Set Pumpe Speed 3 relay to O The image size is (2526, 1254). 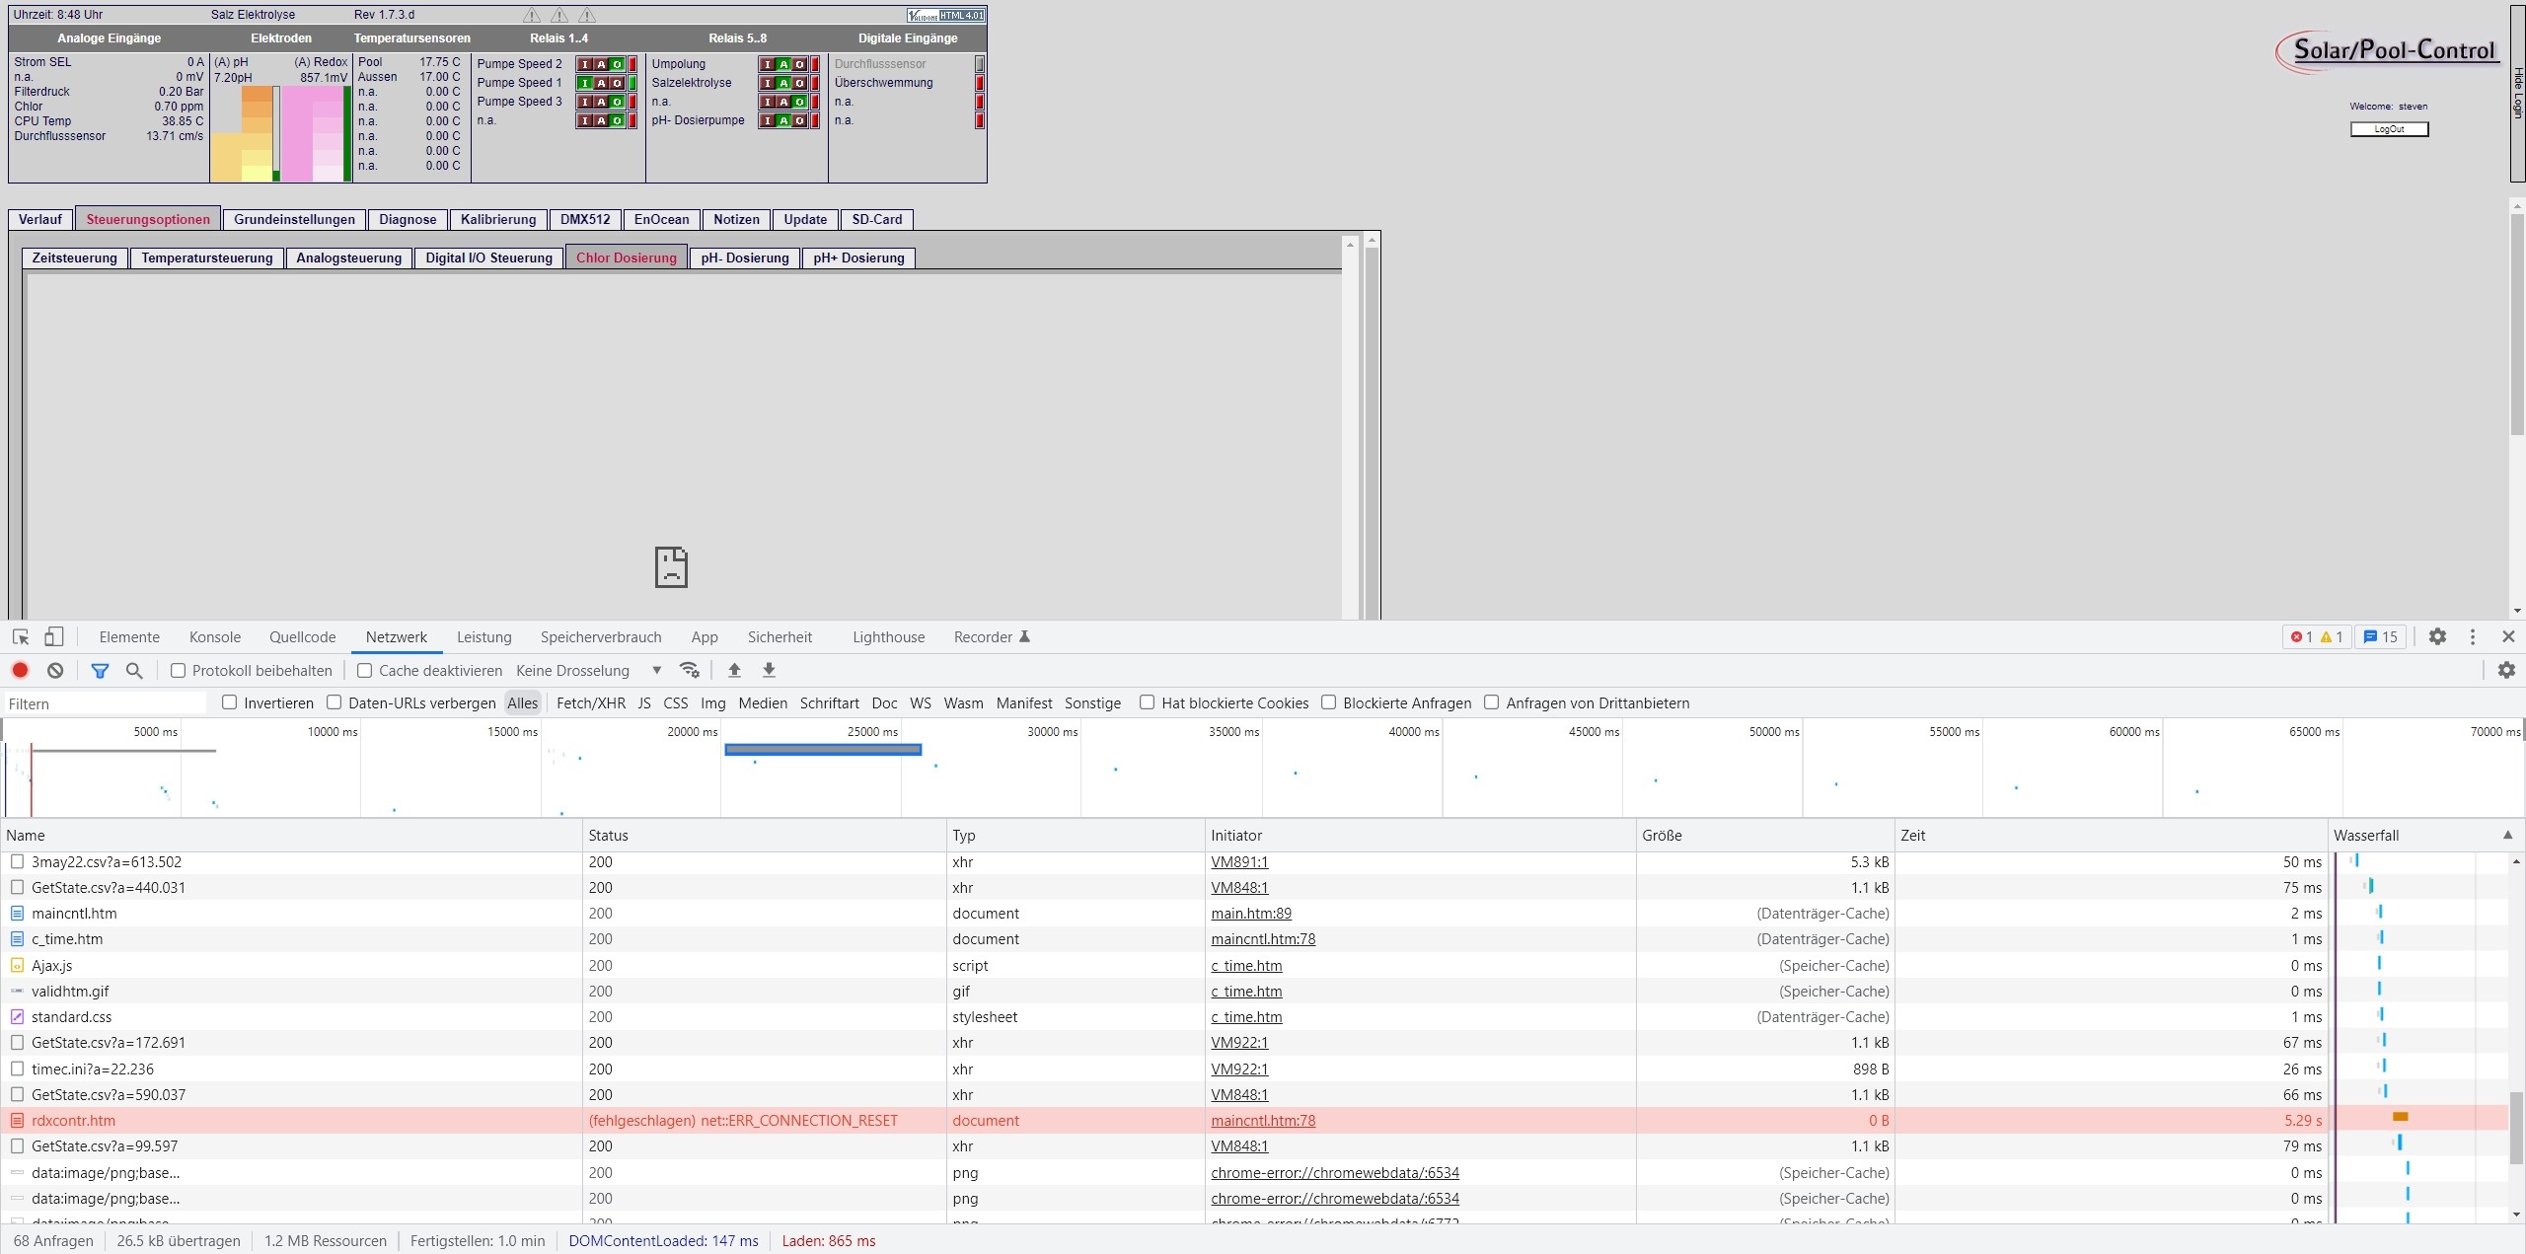(618, 102)
